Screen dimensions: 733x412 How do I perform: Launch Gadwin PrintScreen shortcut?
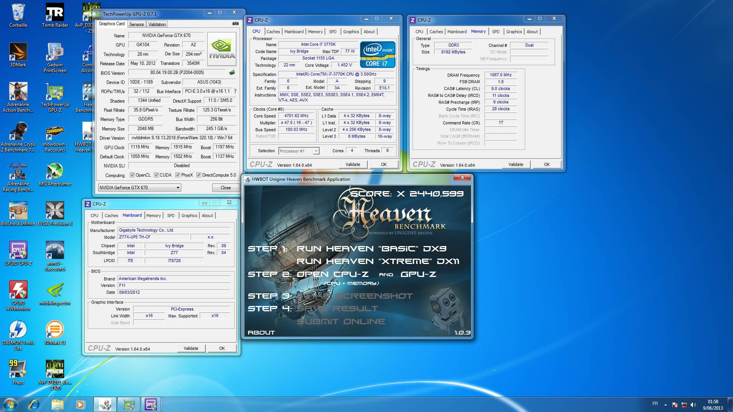[55, 58]
